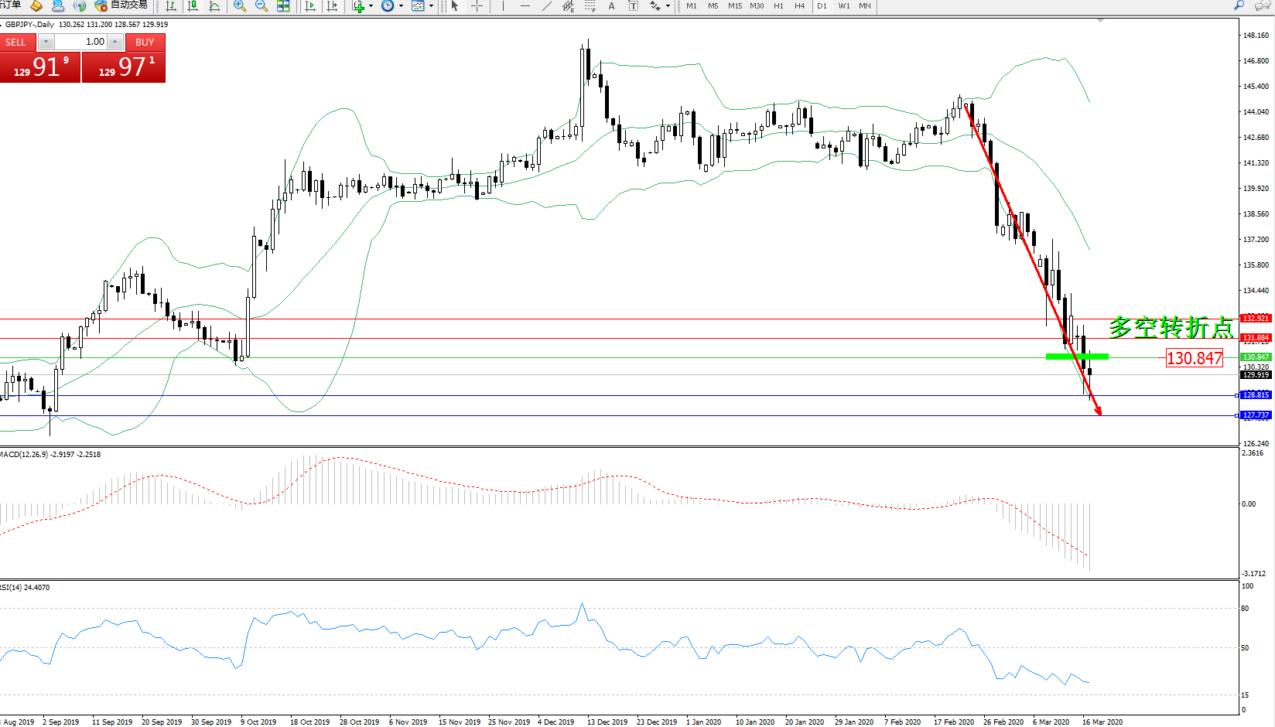Switch to the W1 timeframe

pyautogui.click(x=844, y=6)
